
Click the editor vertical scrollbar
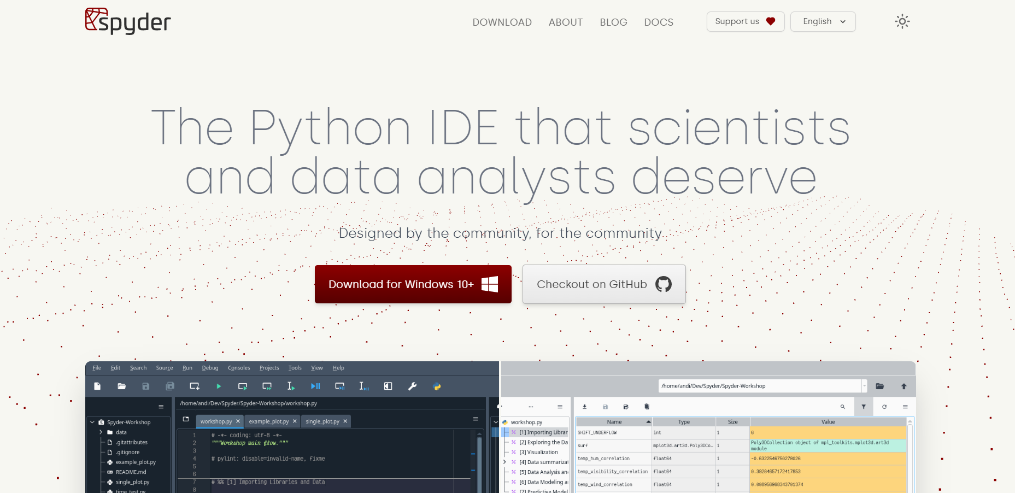coord(479,461)
